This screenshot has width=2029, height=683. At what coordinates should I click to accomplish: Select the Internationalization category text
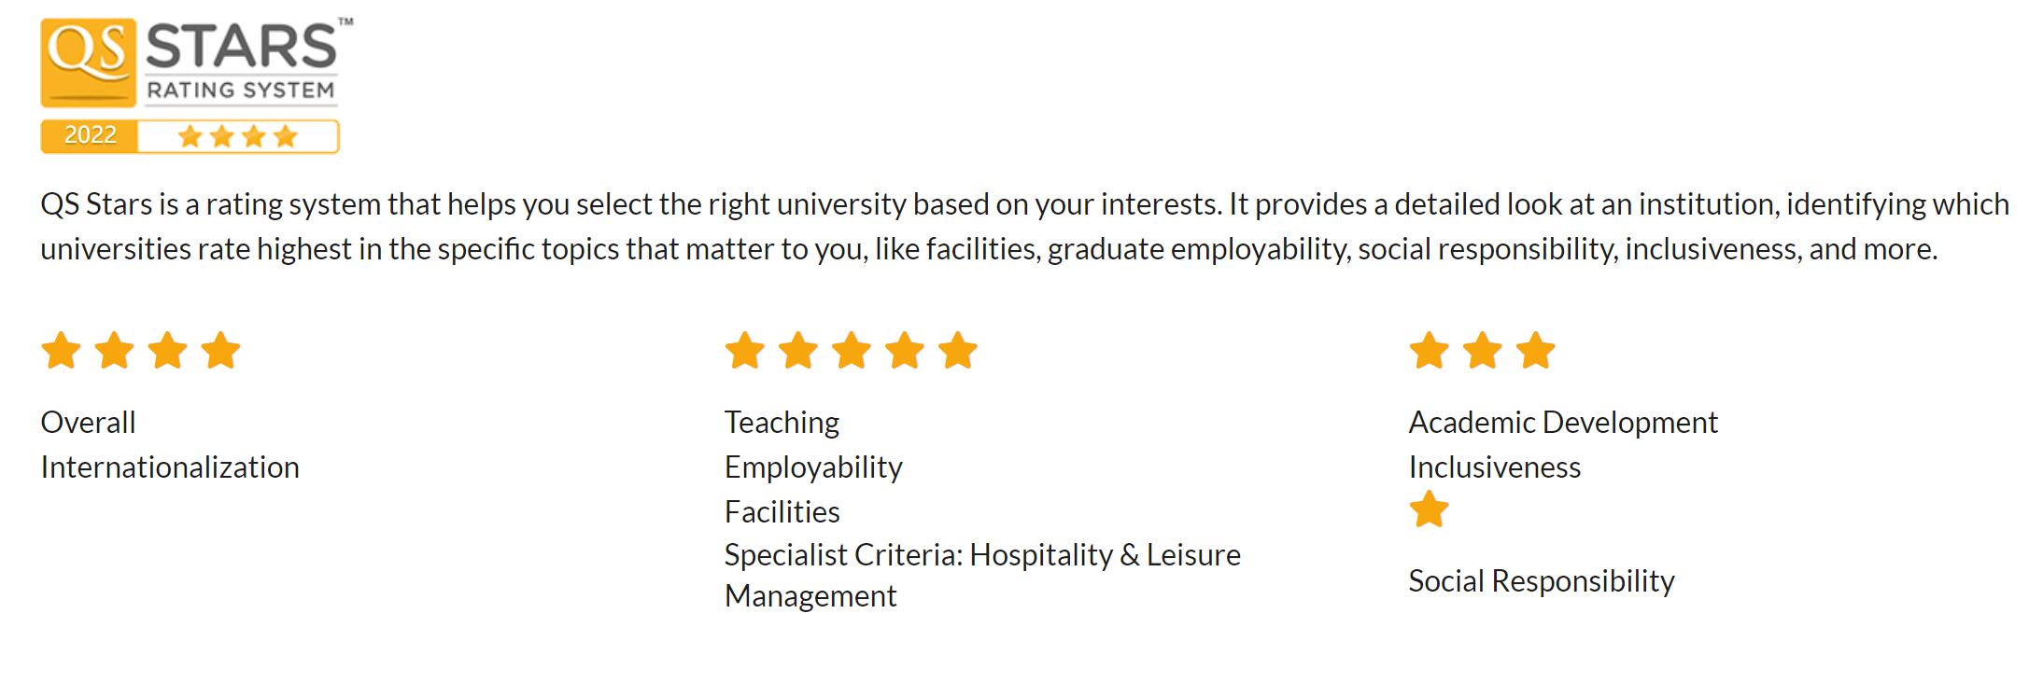tap(170, 467)
